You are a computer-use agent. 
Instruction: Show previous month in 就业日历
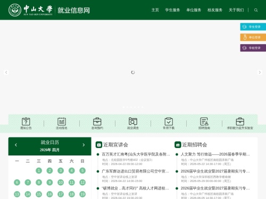[x=16, y=145]
